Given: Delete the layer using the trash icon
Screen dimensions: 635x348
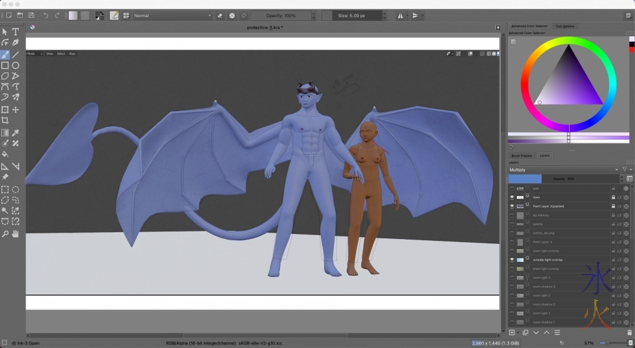Looking at the screenshot, I should pyautogui.click(x=629, y=332).
